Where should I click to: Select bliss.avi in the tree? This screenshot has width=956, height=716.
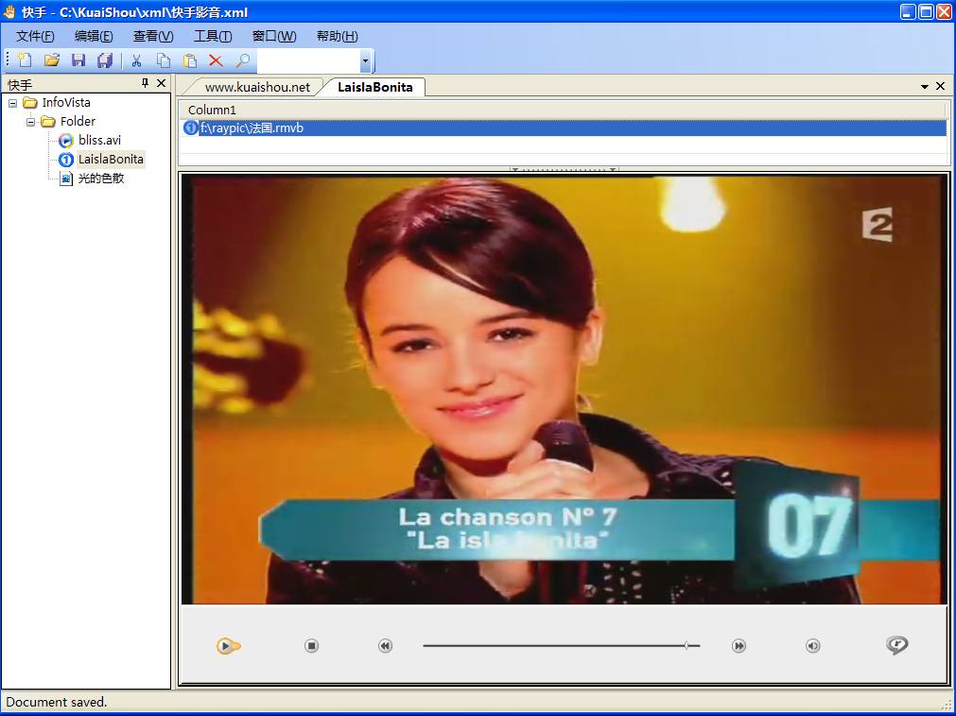point(99,140)
